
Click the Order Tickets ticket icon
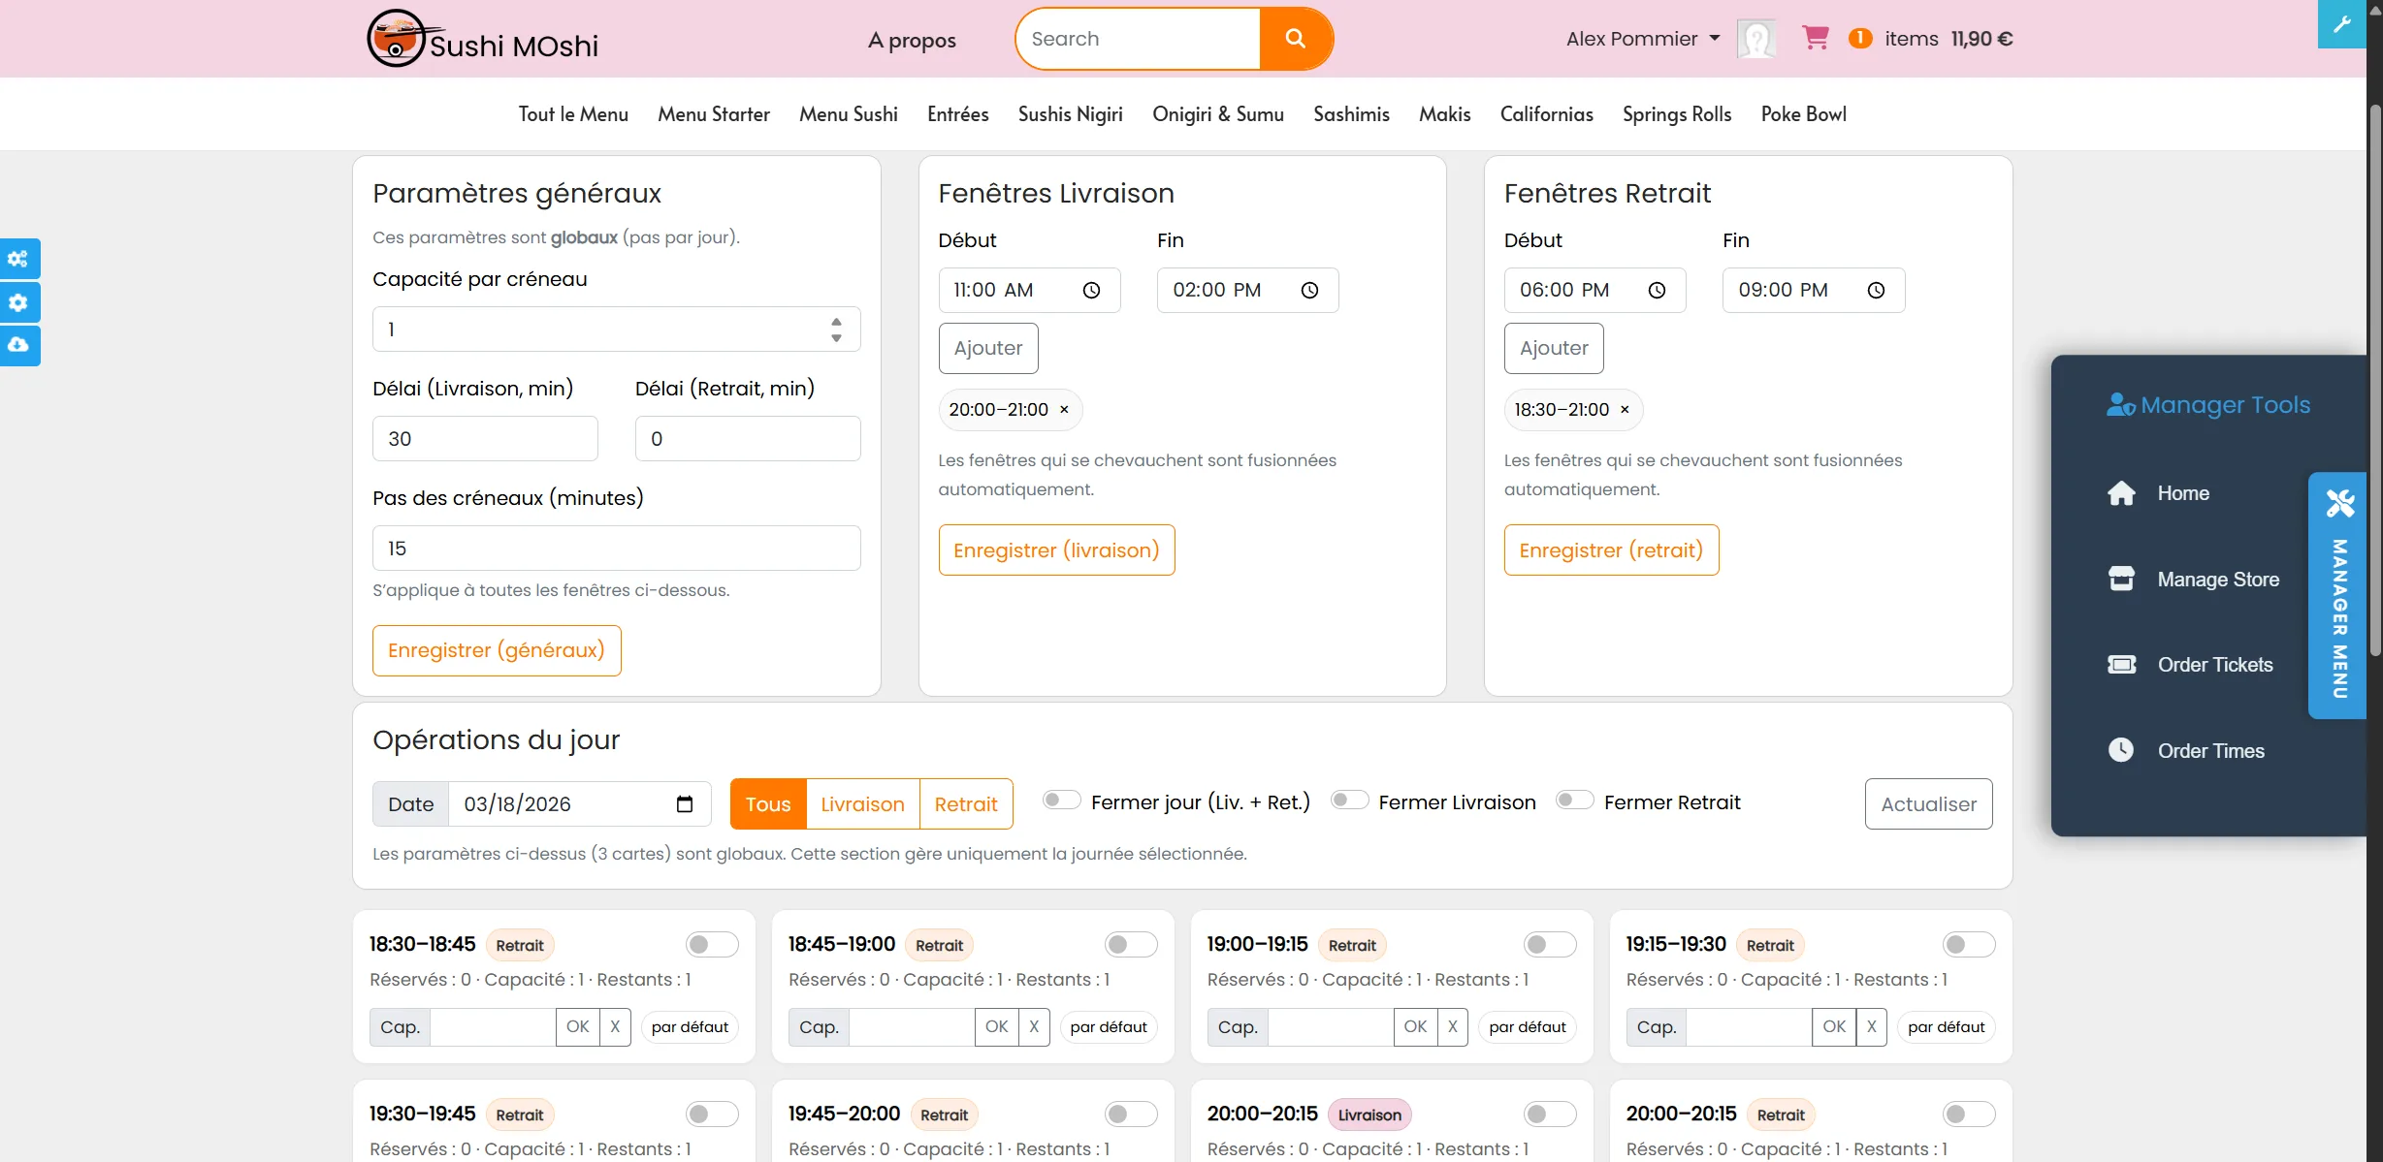tap(2121, 664)
